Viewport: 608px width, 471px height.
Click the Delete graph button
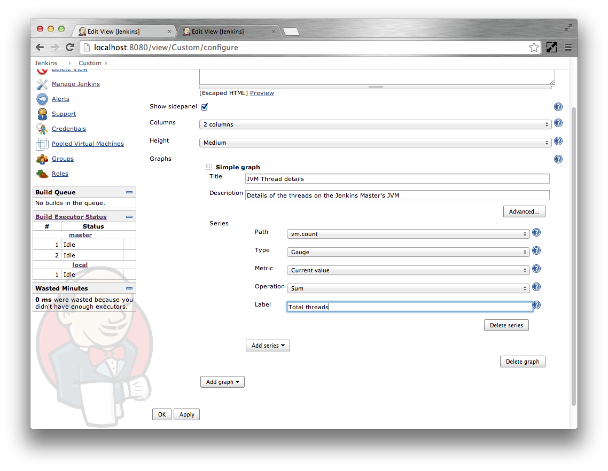pyautogui.click(x=523, y=362)
